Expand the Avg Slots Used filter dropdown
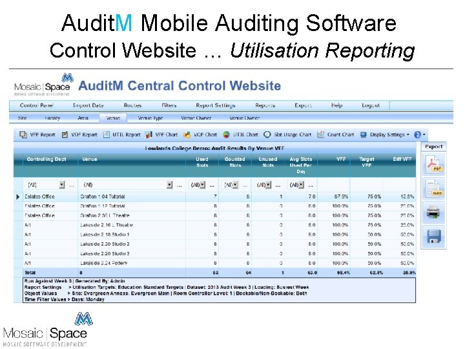The image size is (465, 349). (302, 185)
